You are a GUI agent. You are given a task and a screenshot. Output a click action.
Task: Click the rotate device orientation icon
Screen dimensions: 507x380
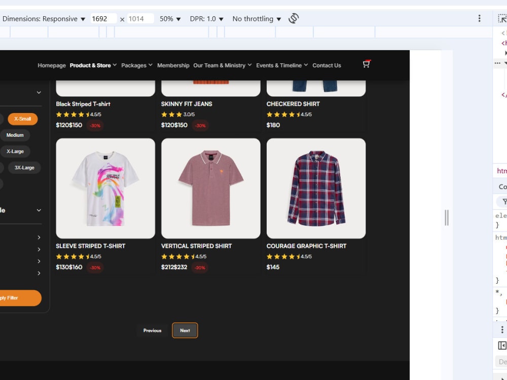pos(294,18)
